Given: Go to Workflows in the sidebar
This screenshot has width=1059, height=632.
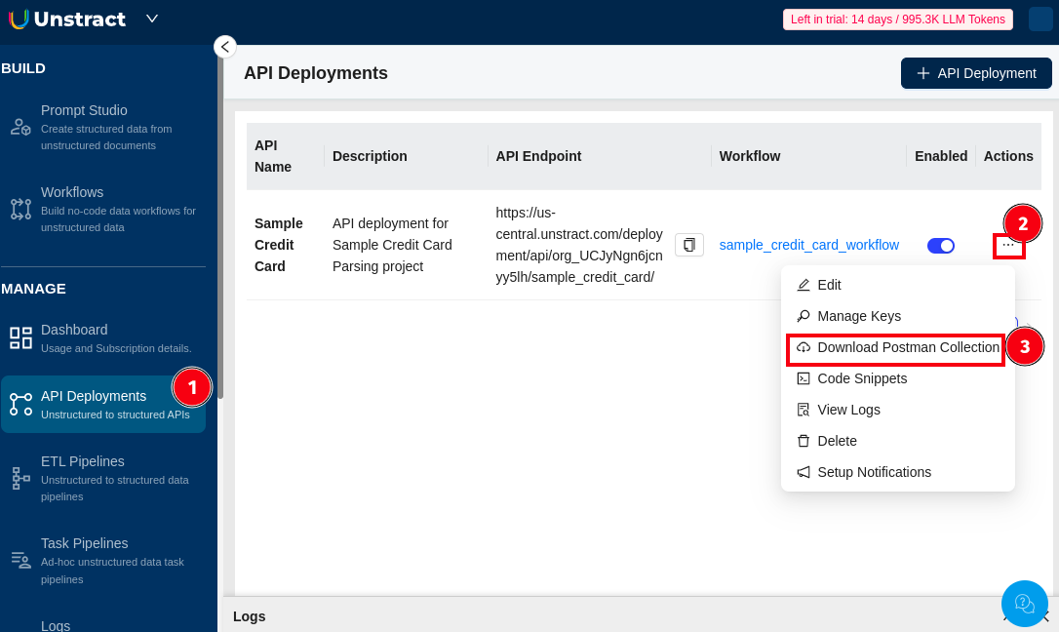Looking at the screenshot, I should click(103, 210).
